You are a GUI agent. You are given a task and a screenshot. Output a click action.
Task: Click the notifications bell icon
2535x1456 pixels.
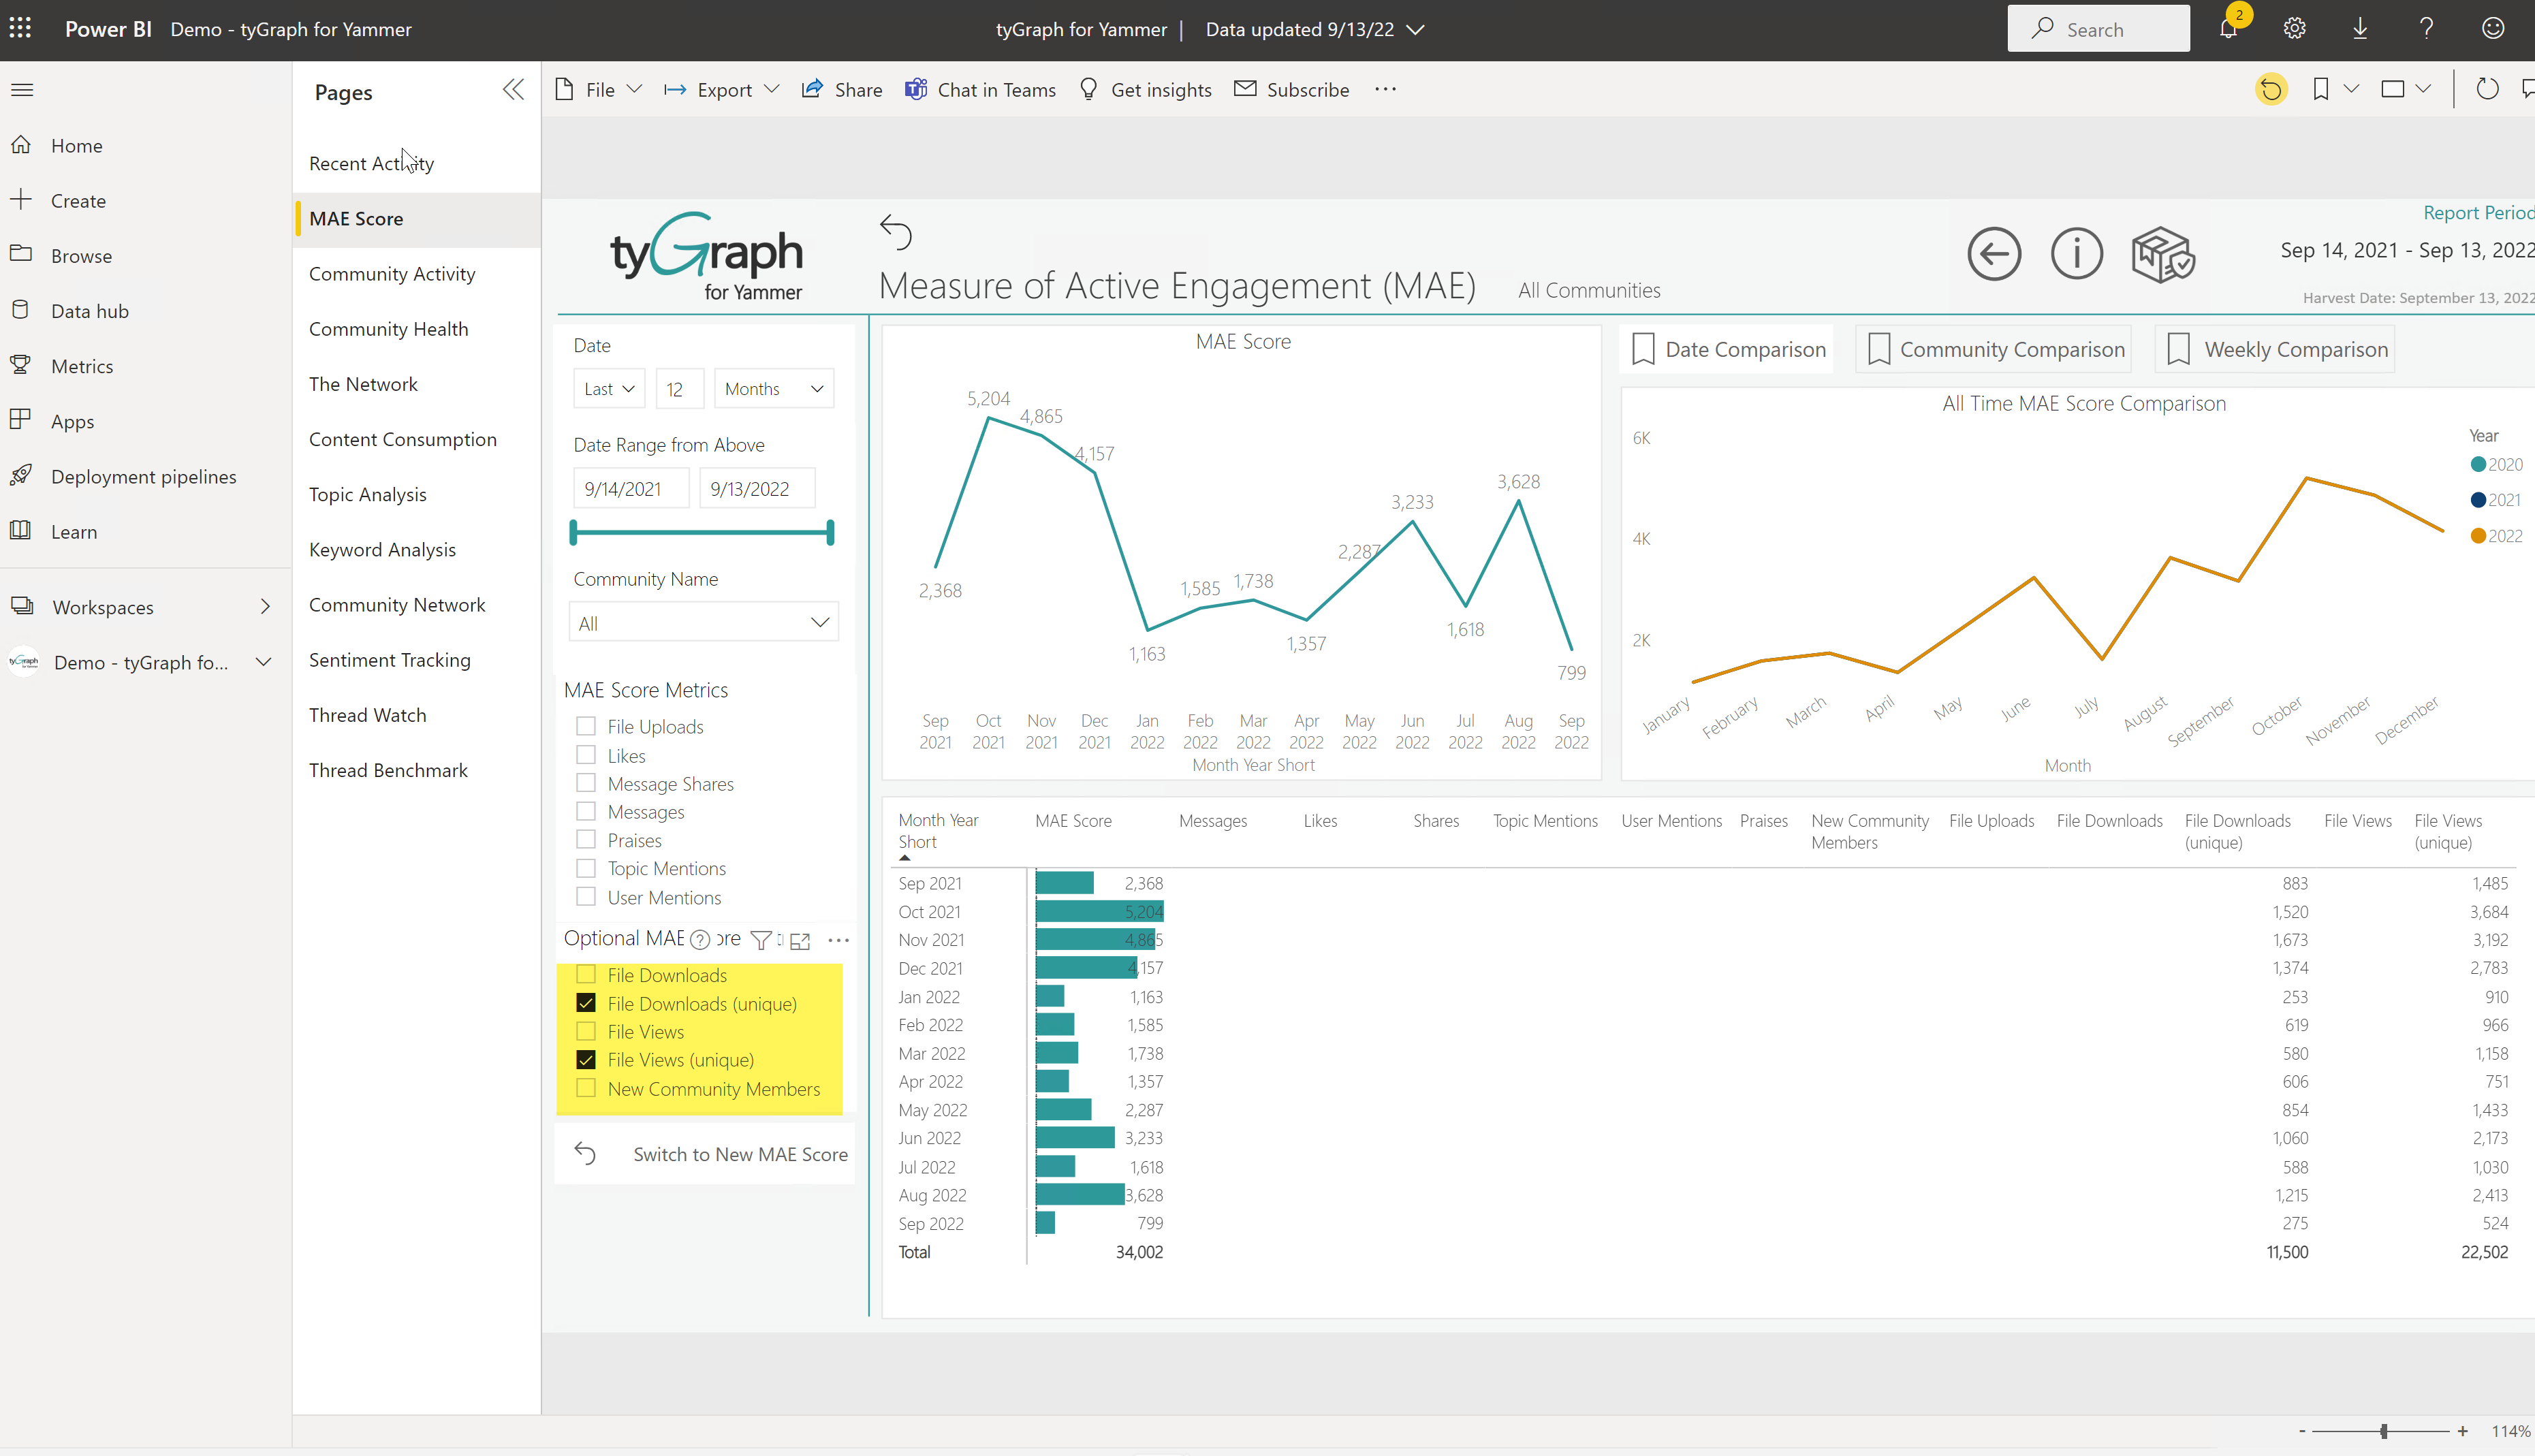coord(2228,29)
